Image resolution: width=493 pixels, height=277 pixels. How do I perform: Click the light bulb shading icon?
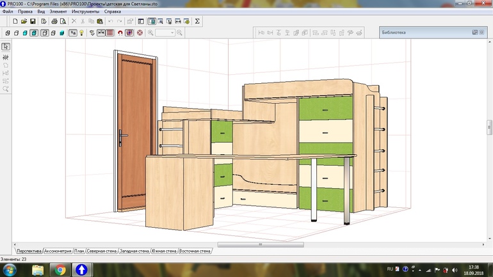coord(81,33)
